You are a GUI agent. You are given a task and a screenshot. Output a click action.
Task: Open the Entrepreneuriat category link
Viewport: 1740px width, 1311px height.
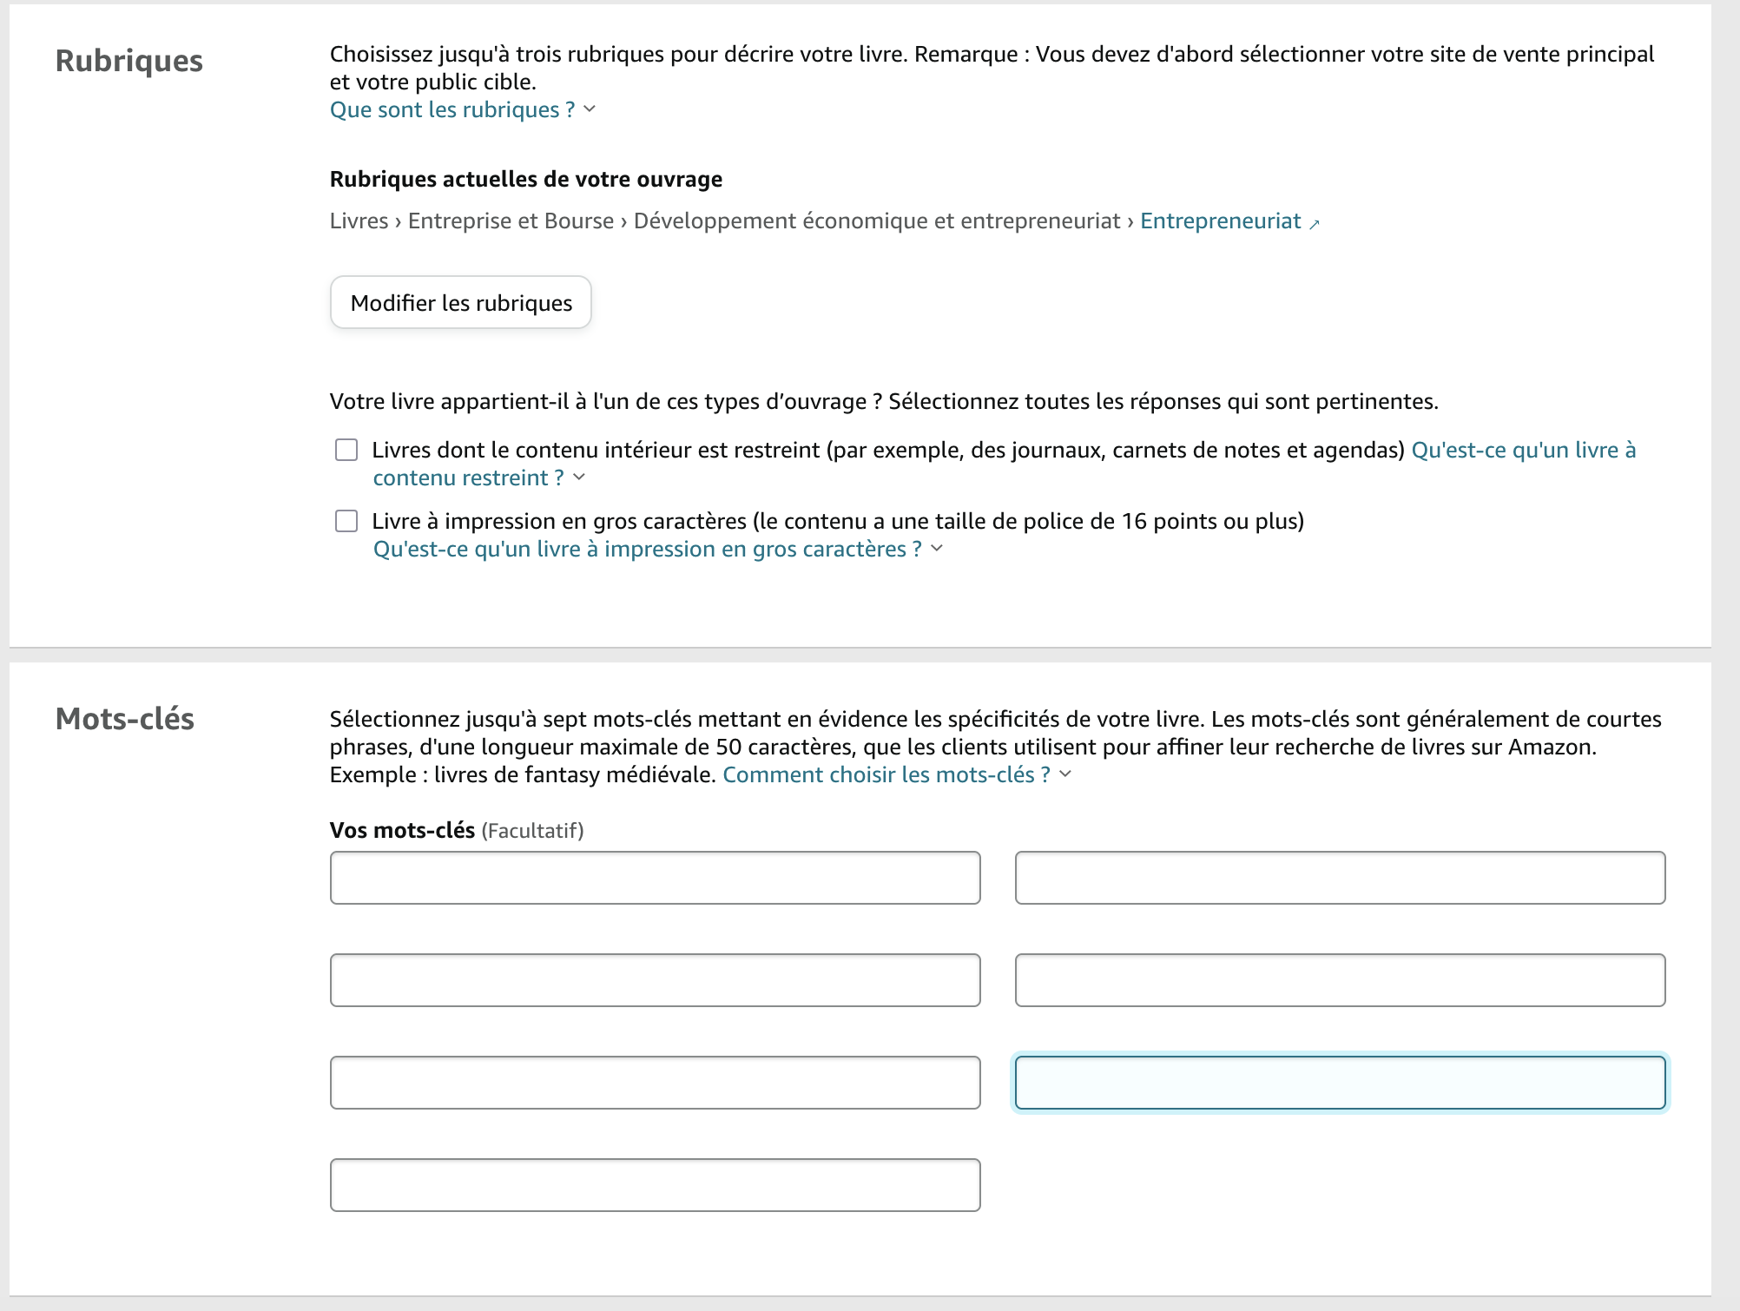1220,221
